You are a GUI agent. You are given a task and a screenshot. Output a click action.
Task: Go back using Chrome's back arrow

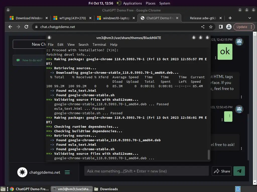tap(10, 27)
